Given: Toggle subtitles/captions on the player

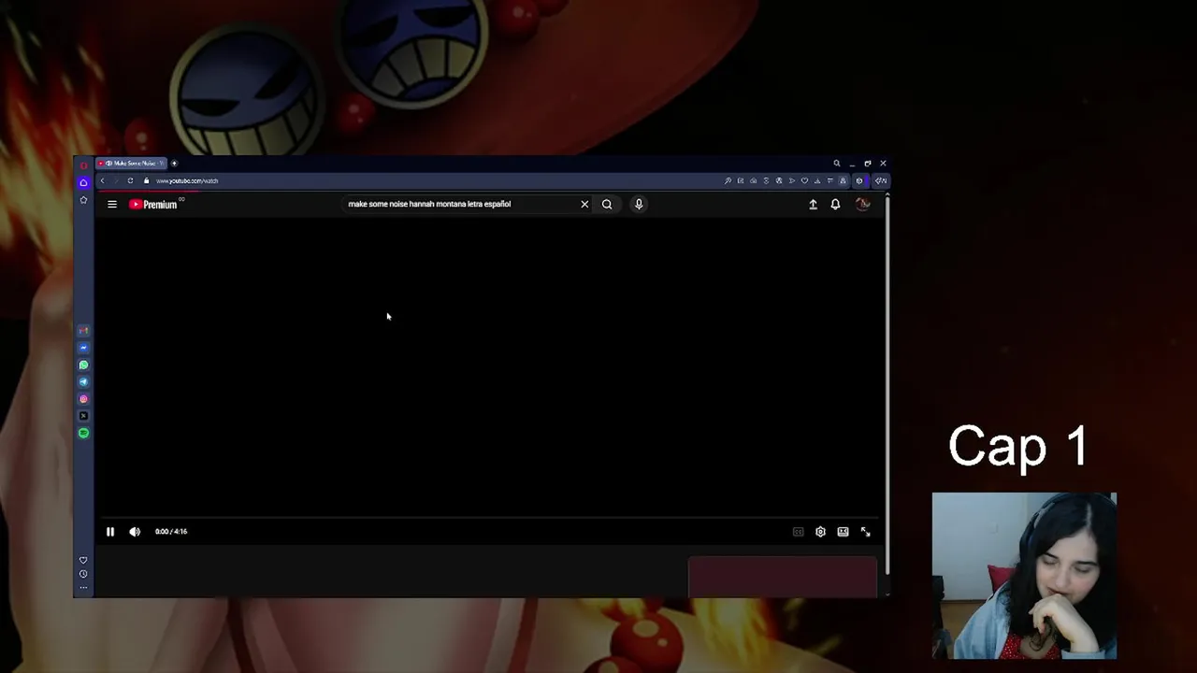Looking at the screenshot, I should [x=798, y=532].
